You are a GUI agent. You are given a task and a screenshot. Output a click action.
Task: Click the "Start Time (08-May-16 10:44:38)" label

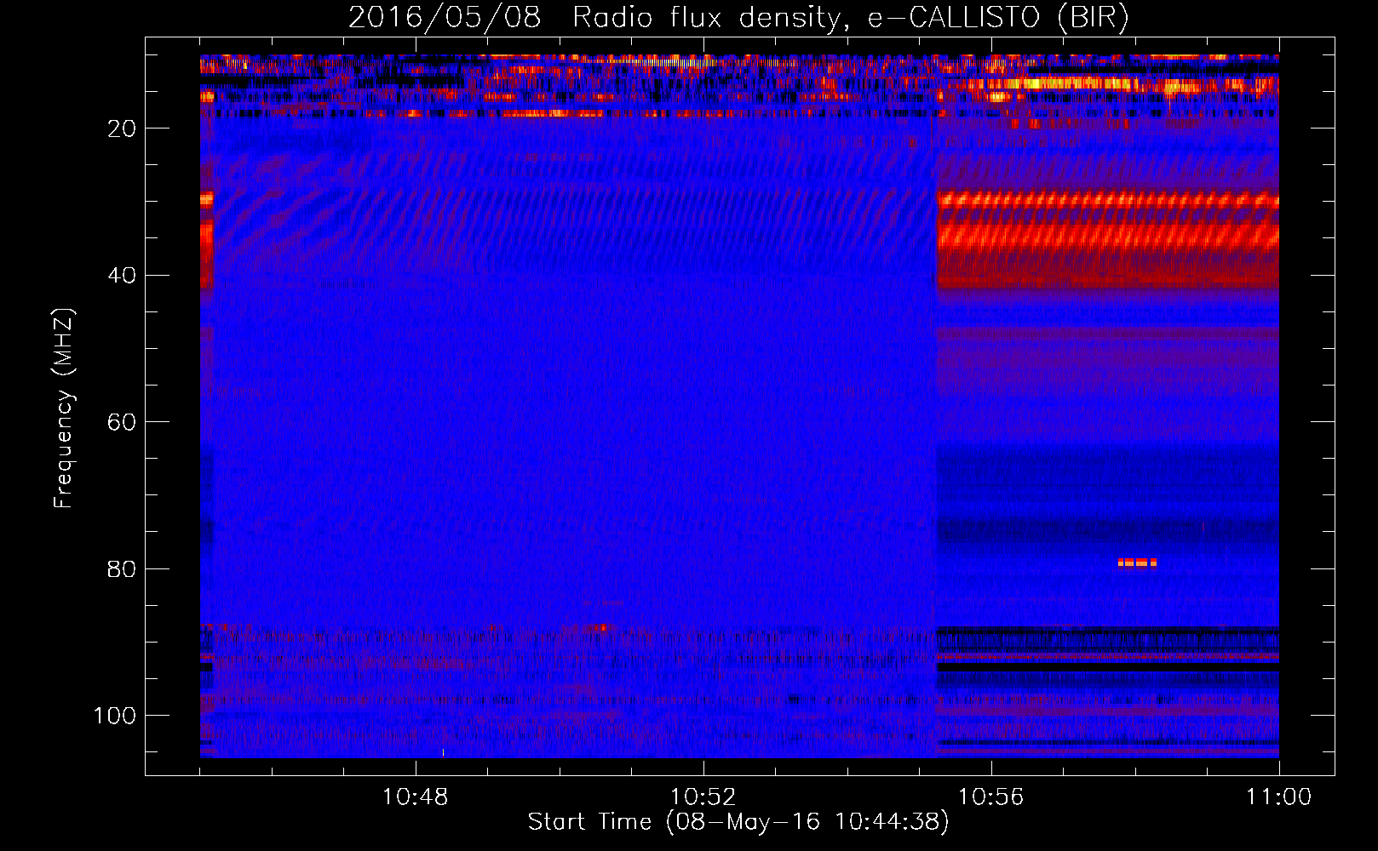pos(738,822)
